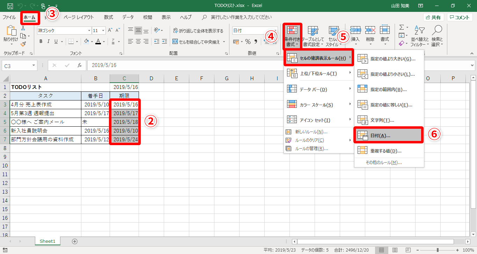Expand the Name Box dropdown arrow

pyautogui.click(x=34, y=65)
